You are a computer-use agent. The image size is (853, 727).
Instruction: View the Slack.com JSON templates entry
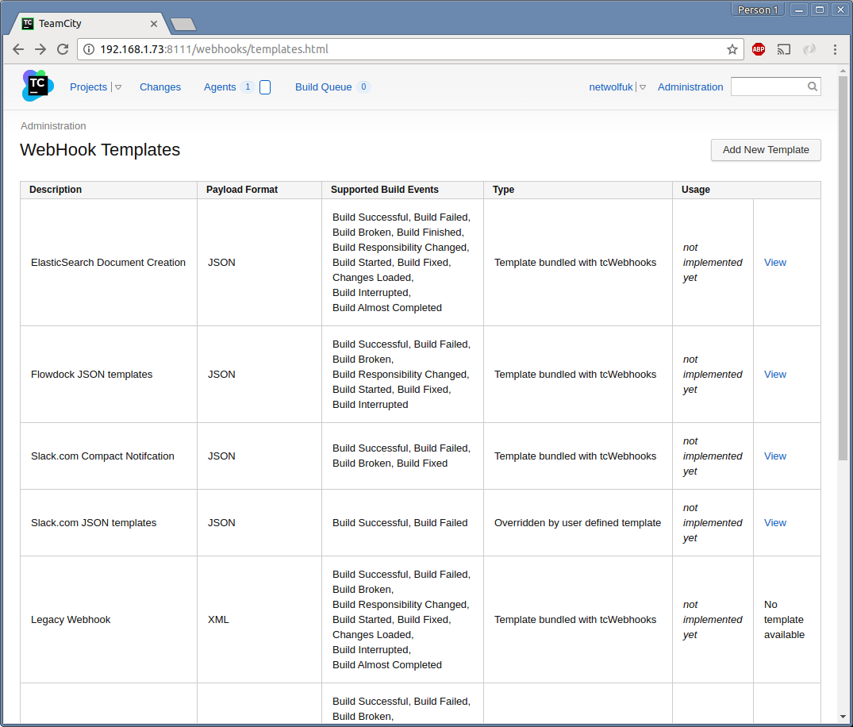click(774, 522)
